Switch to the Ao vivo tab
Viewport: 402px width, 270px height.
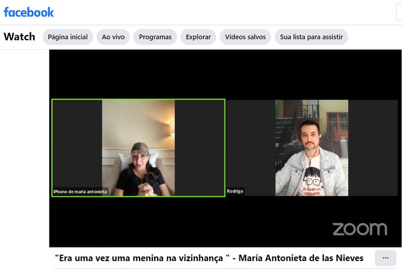coord(113,37)
